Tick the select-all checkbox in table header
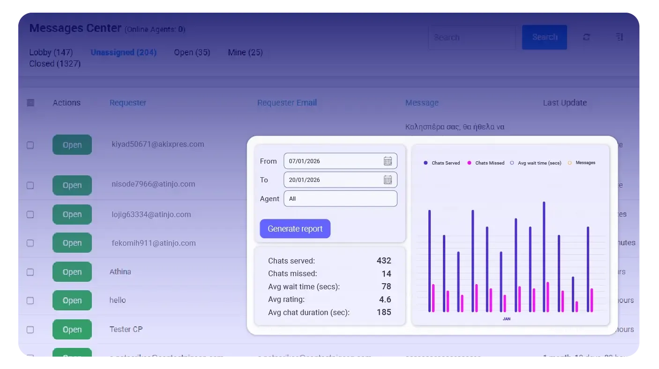 coord(30,103)
